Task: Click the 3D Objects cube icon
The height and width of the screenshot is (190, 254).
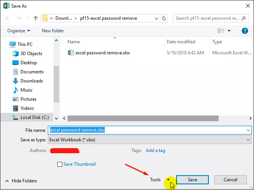Action: 16,54
